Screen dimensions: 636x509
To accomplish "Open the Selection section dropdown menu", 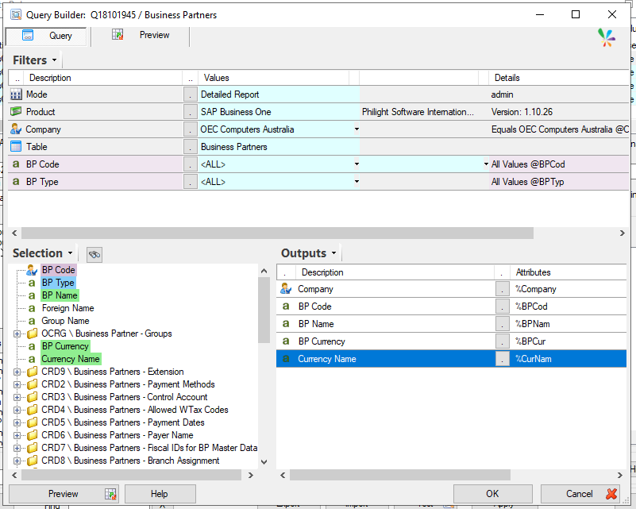I will (x=70, y=253).
